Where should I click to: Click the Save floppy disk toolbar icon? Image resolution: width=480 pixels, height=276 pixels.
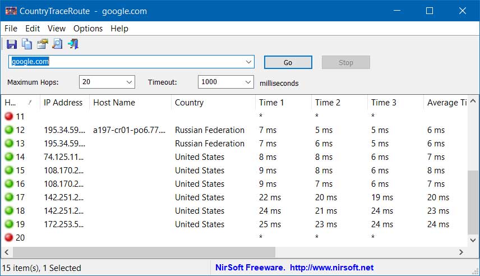[x=12, y=44]
